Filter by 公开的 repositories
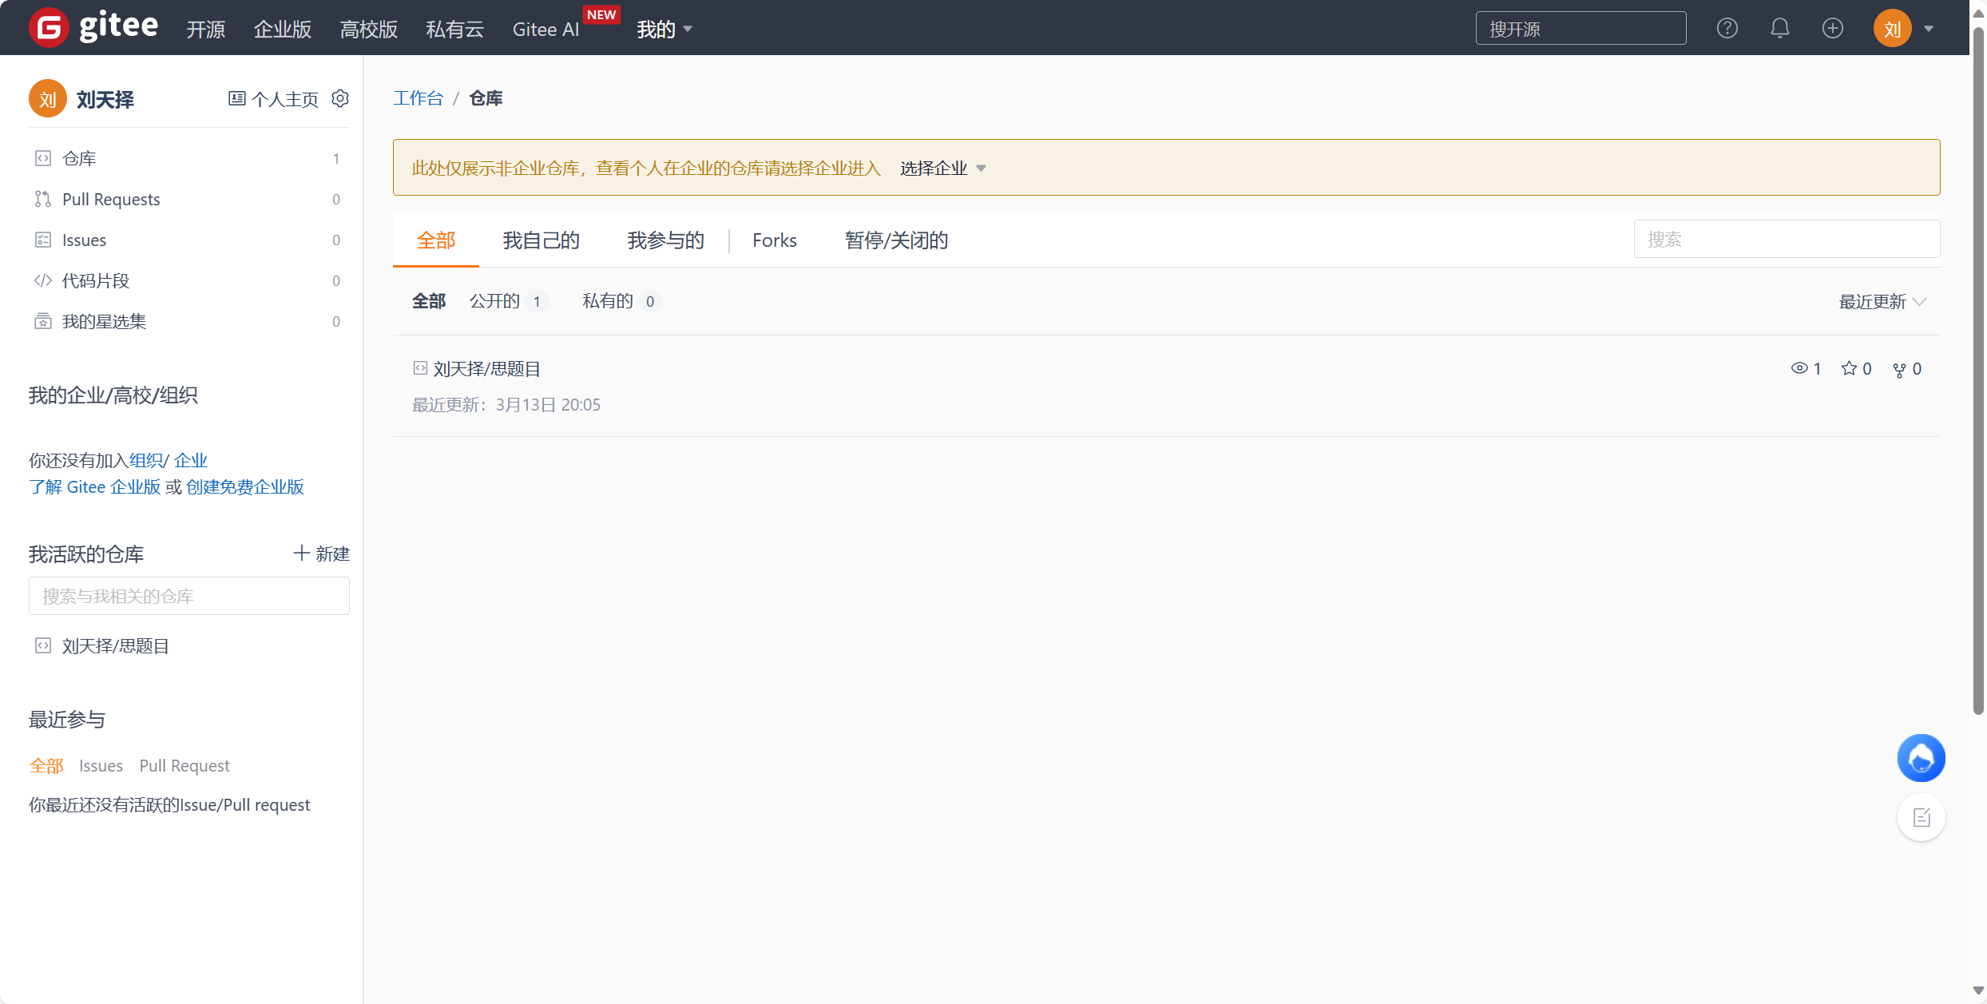The height and width of the screenshot is (1004, 1987). click(x=495, y=301)
